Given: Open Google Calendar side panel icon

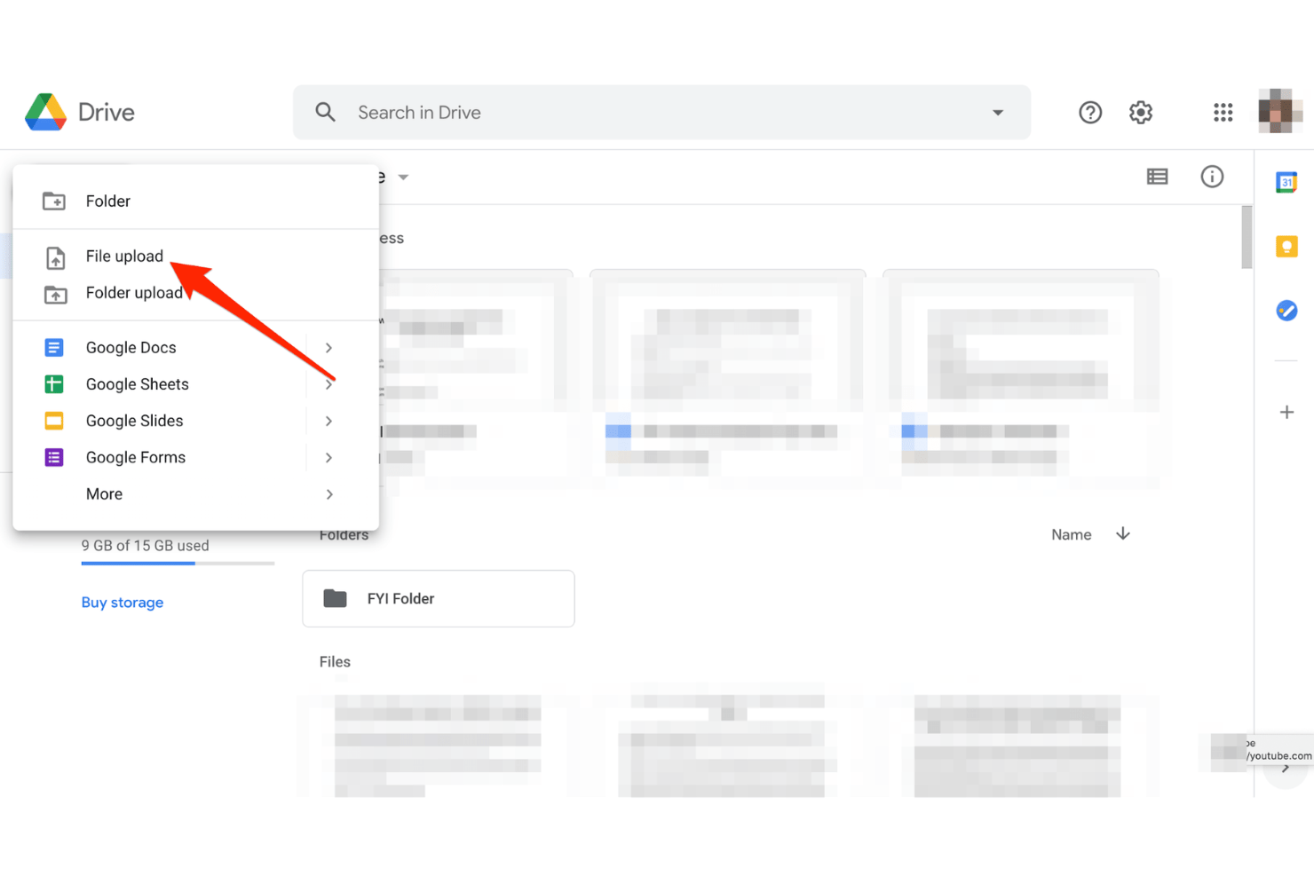Looking at the screenshot, I should [1286, 182].
